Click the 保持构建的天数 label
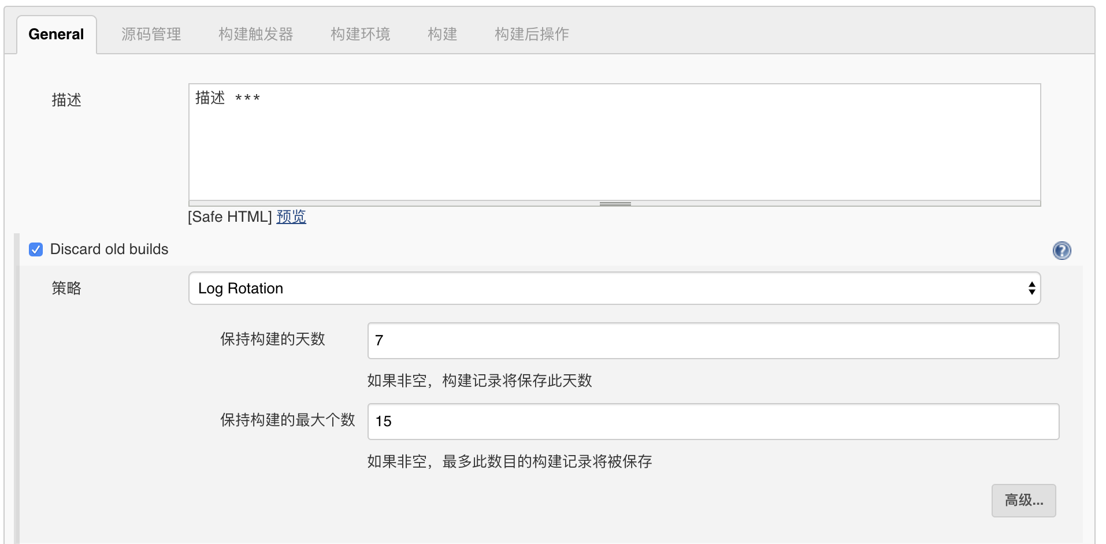 point(273,339)
